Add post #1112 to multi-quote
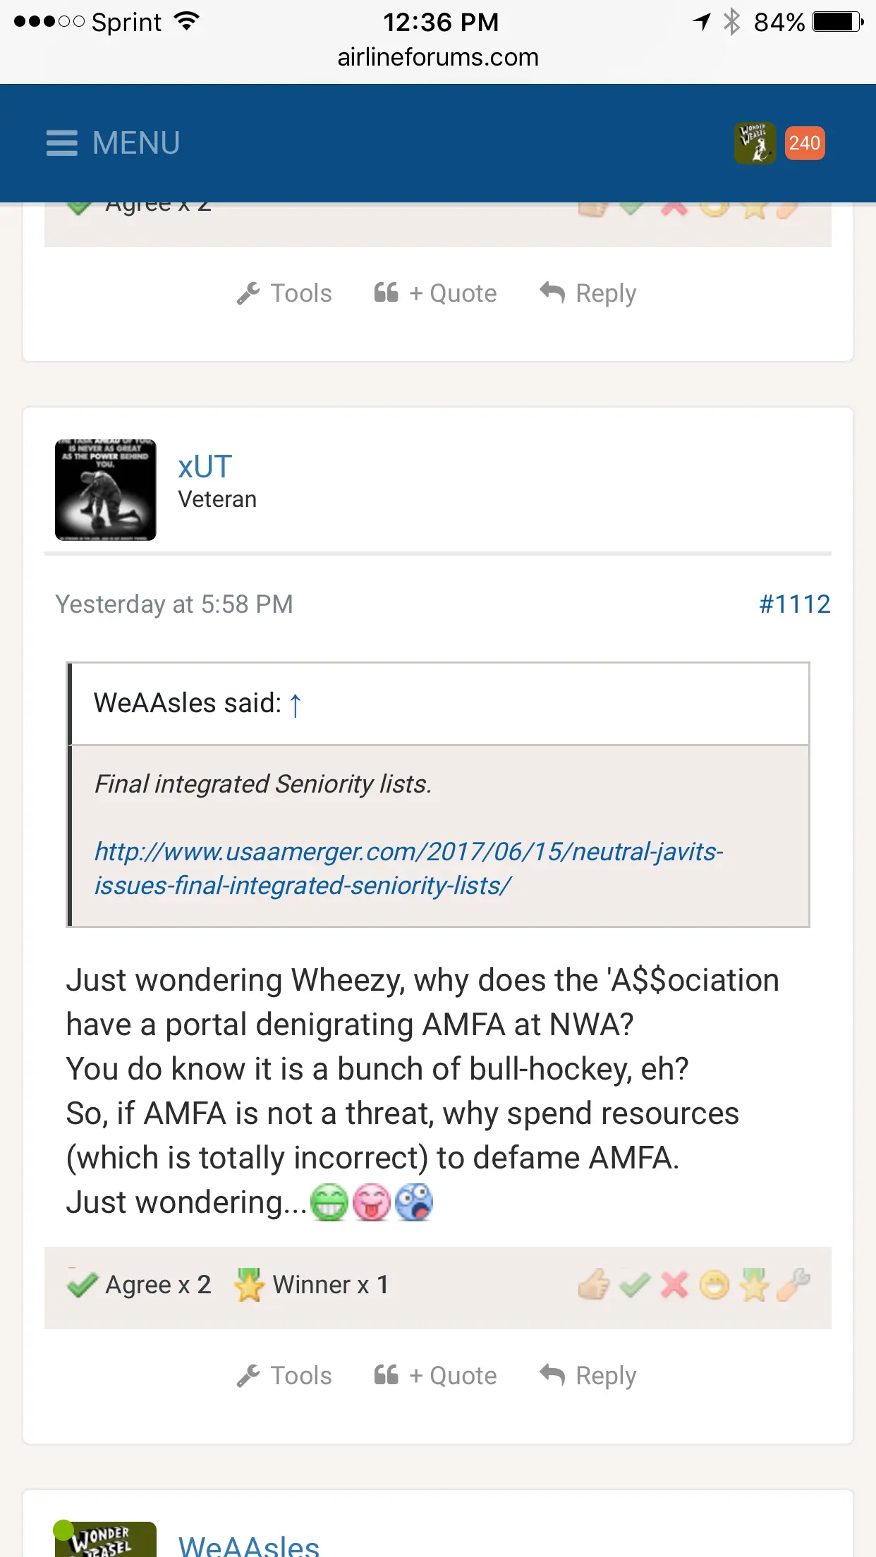Image resolution: width=876 pixels, height=1557 pixels. tap(435, 1376)
